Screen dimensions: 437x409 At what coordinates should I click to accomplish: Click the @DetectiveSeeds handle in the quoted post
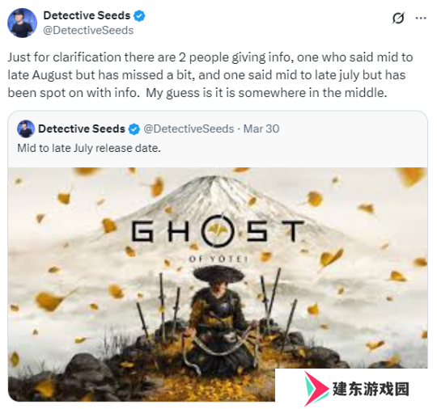point(189,129)
